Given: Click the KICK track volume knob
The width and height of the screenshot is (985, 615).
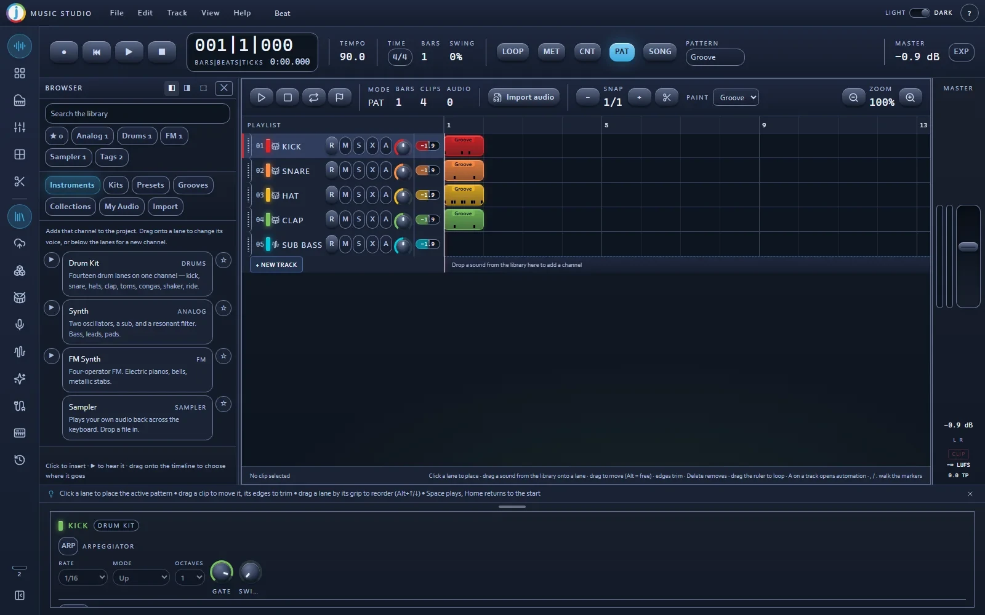Looking at the screenshot, I should pyautogui.click(x=402, y=146).
